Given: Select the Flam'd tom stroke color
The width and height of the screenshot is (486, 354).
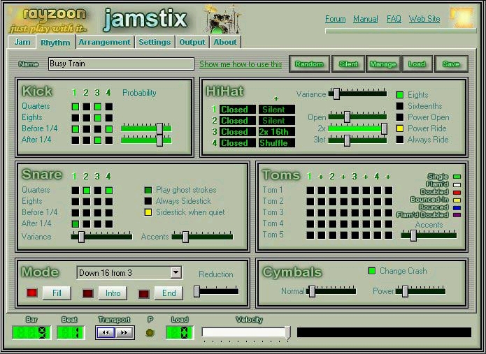Looking at the screenshot, I should point(457,184).
